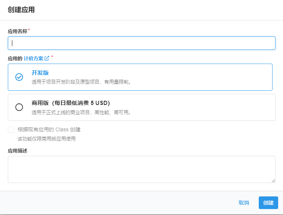Open the 计价方案 pricing plan link
The width and height of the screenshot is (283, 215).
pos(34,58)
